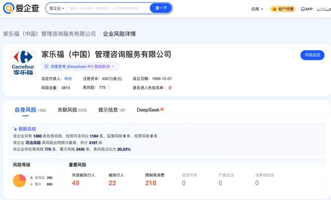Select the 自身风险 1360 tab
331x200 pixels.
31,110
